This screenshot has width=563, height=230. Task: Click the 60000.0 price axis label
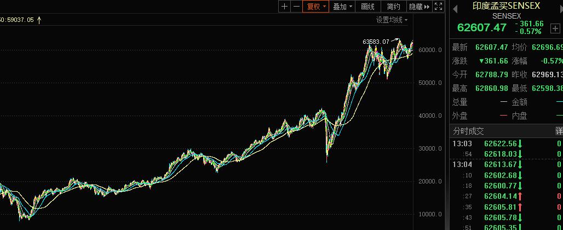430,50
